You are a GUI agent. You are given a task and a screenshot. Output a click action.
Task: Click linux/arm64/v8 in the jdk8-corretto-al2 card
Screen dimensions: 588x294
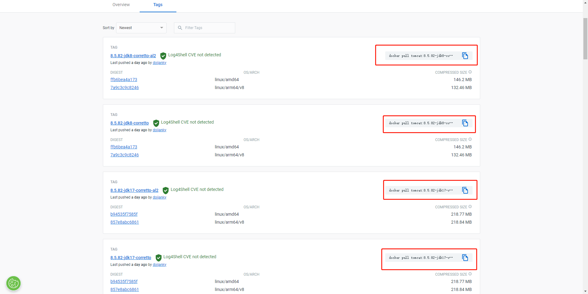pyautogui.click(x=229, y=87)
